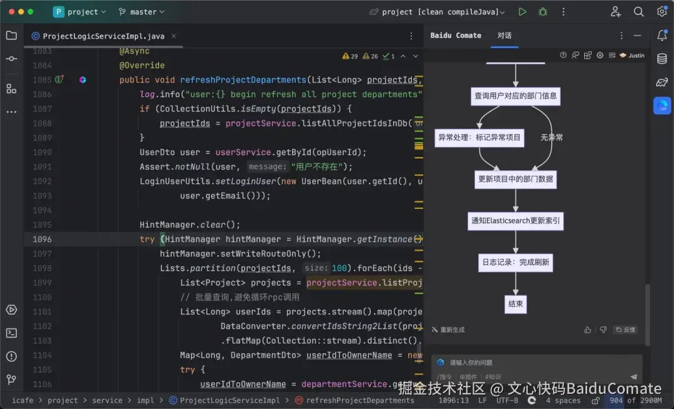Viewport: 674px width, 409px height.
Task: Open more run actions menu
Action: click(x=564, y=12)
